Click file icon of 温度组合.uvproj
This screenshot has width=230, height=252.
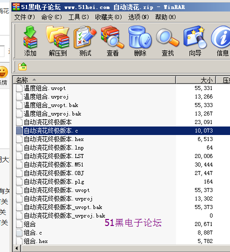pyautogui.click(x=19, y=96)
